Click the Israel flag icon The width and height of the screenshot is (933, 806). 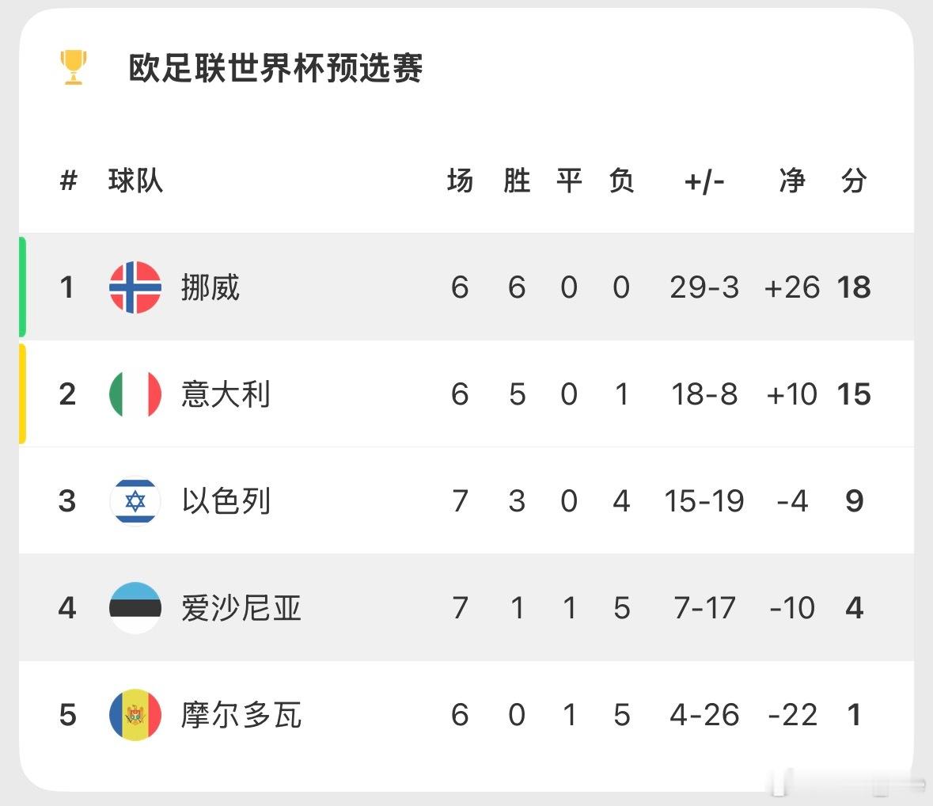click(x=135, y=501)
